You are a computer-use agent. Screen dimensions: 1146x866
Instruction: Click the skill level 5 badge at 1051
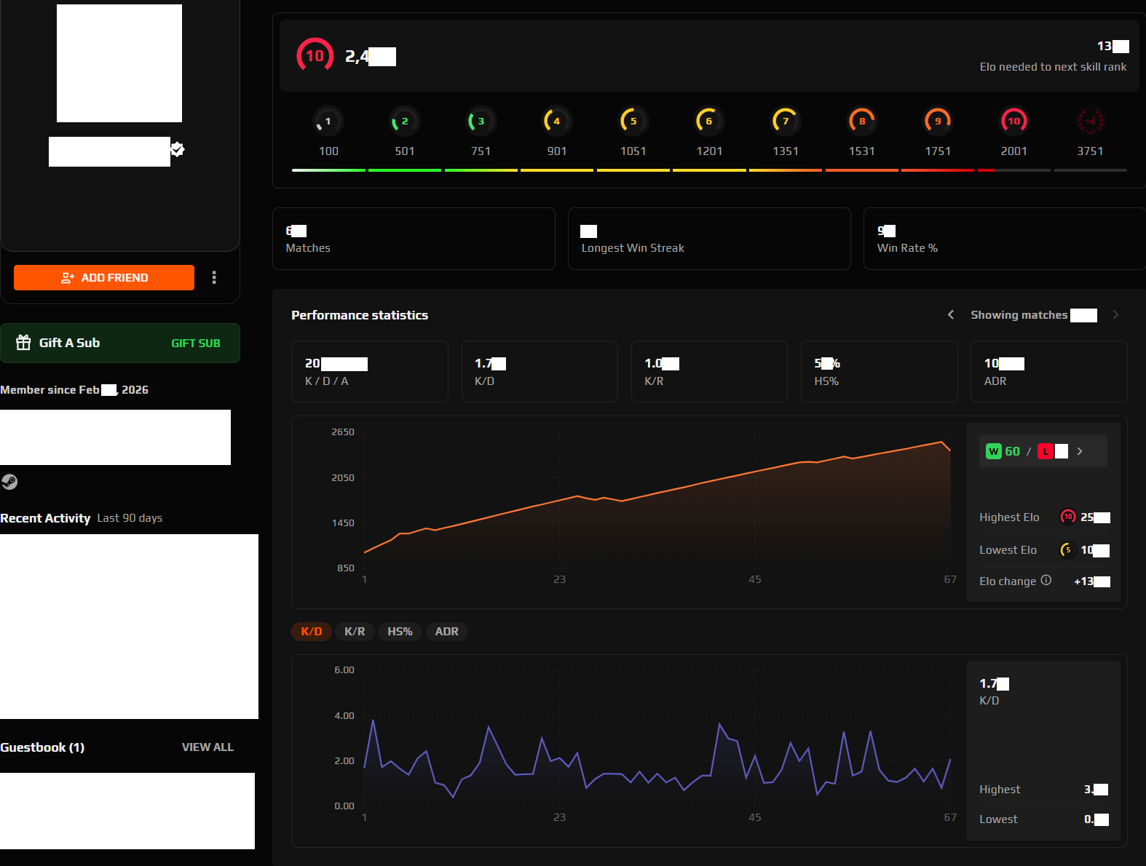633,121
